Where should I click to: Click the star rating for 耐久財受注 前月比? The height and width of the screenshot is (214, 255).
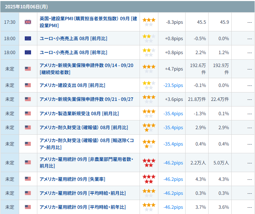tap(149, 127)
